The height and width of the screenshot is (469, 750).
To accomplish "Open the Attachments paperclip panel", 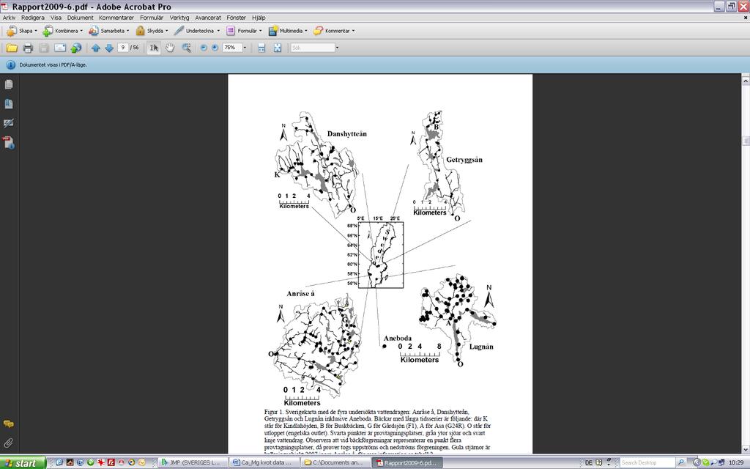I will pyautogui.click(x=9, y=443).
